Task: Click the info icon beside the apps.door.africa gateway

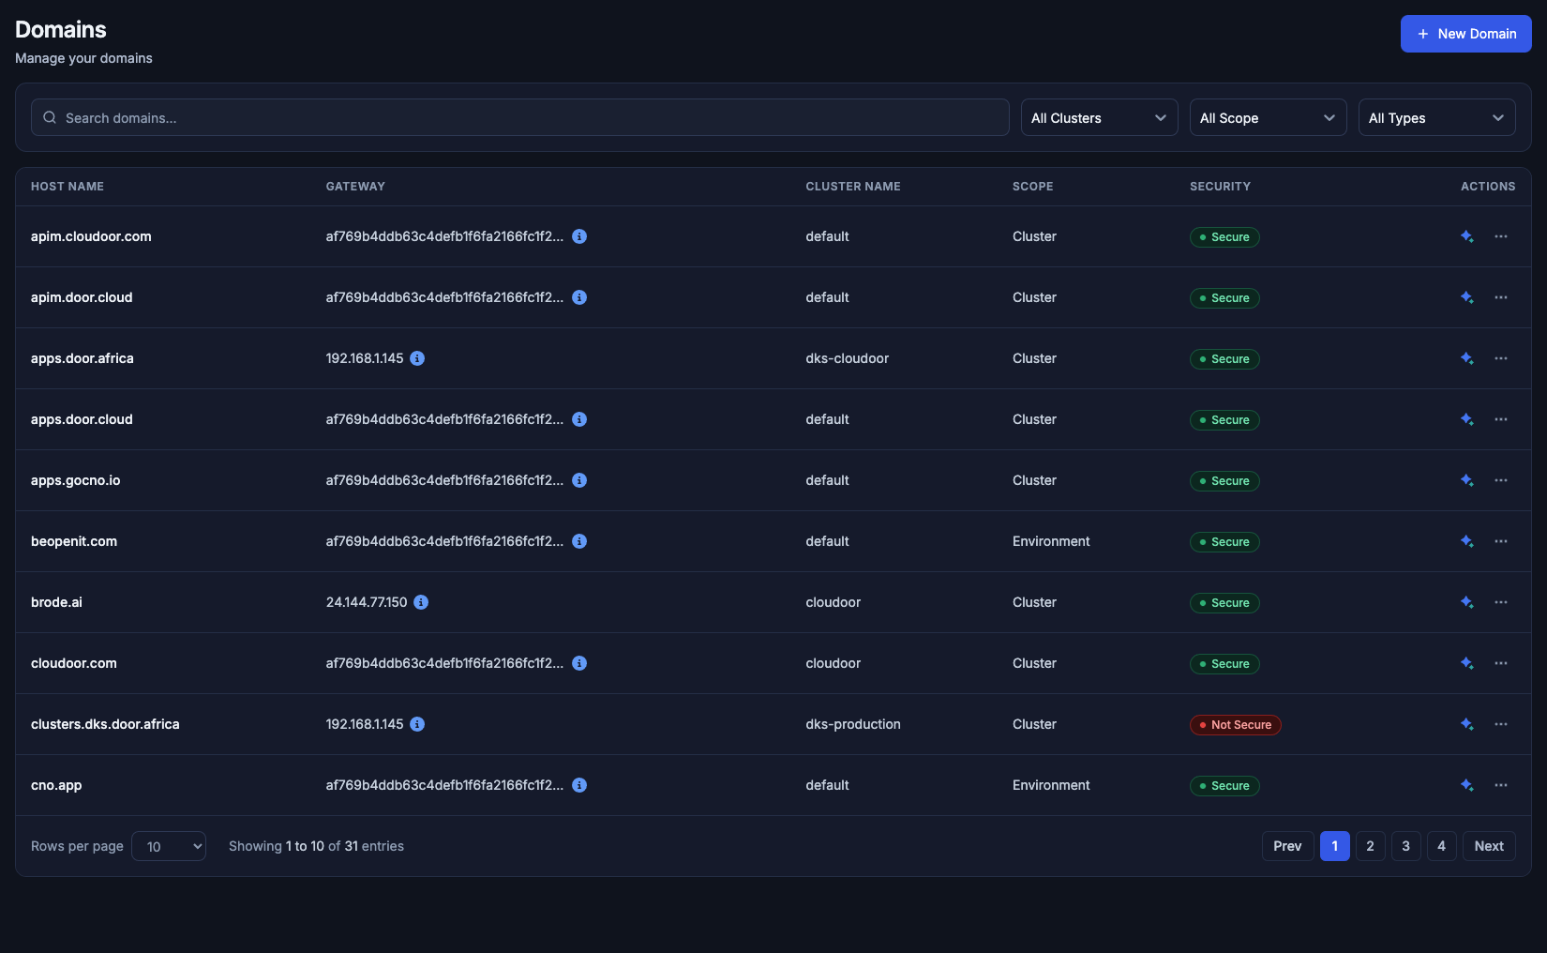Action: pyautogui.click(x=417, y=358)
